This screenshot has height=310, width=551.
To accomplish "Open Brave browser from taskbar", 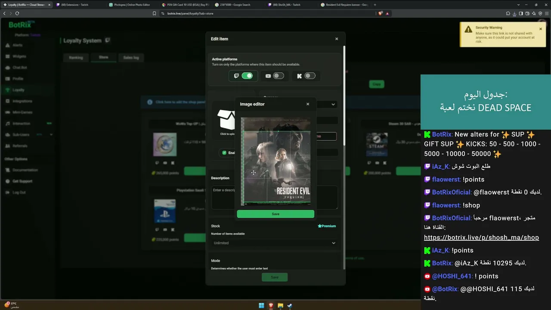I will [x=271, y=306].
